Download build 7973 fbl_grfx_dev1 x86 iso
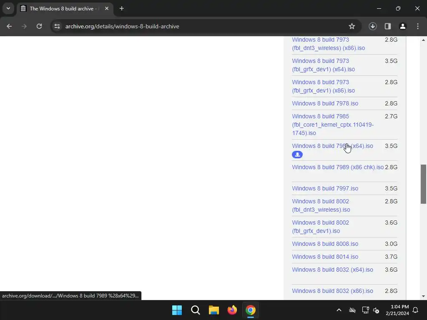This screenshot has height=320, width=427. click(x=323, y=86)
